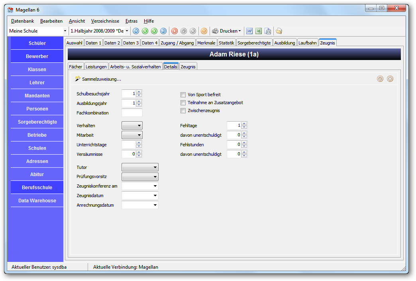Open the Verzeichnisse menu
This screenshot has width=416, height=281.
pyautogui.click(x=105, y=21)
